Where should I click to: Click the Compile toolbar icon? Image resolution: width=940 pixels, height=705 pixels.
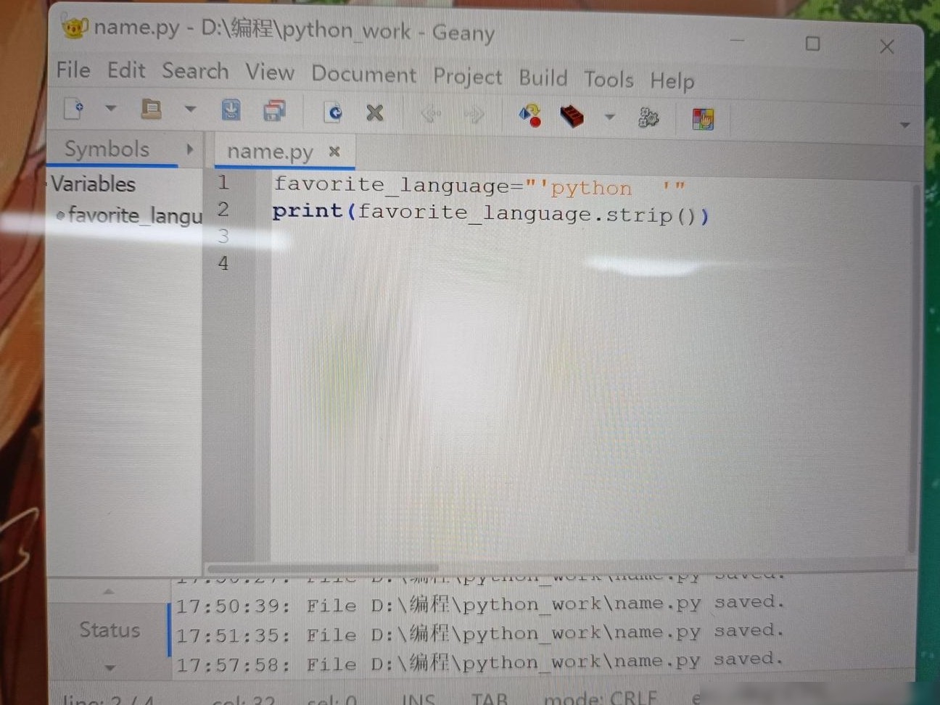pyautogui.click(x=529, y=115)
